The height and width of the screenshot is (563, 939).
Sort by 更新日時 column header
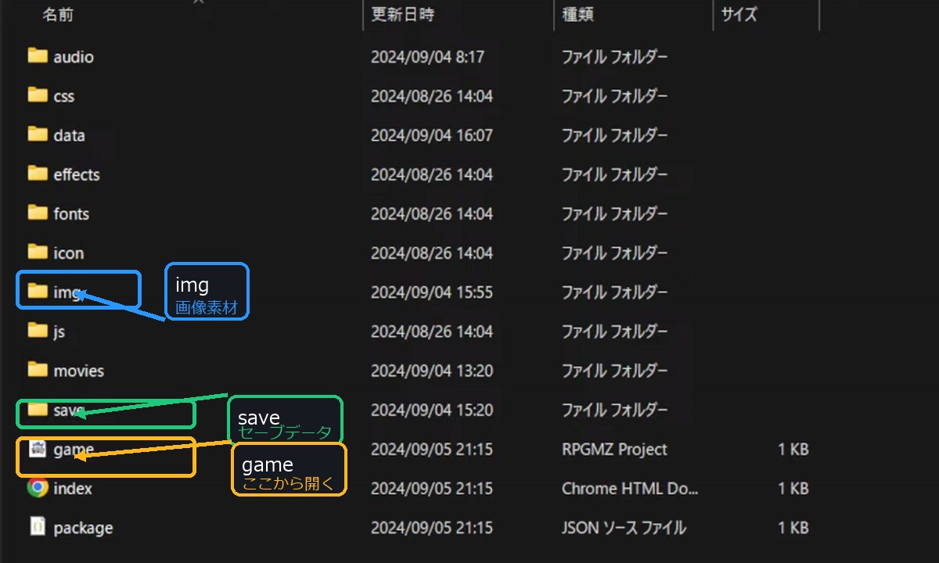tap(402, 14)
